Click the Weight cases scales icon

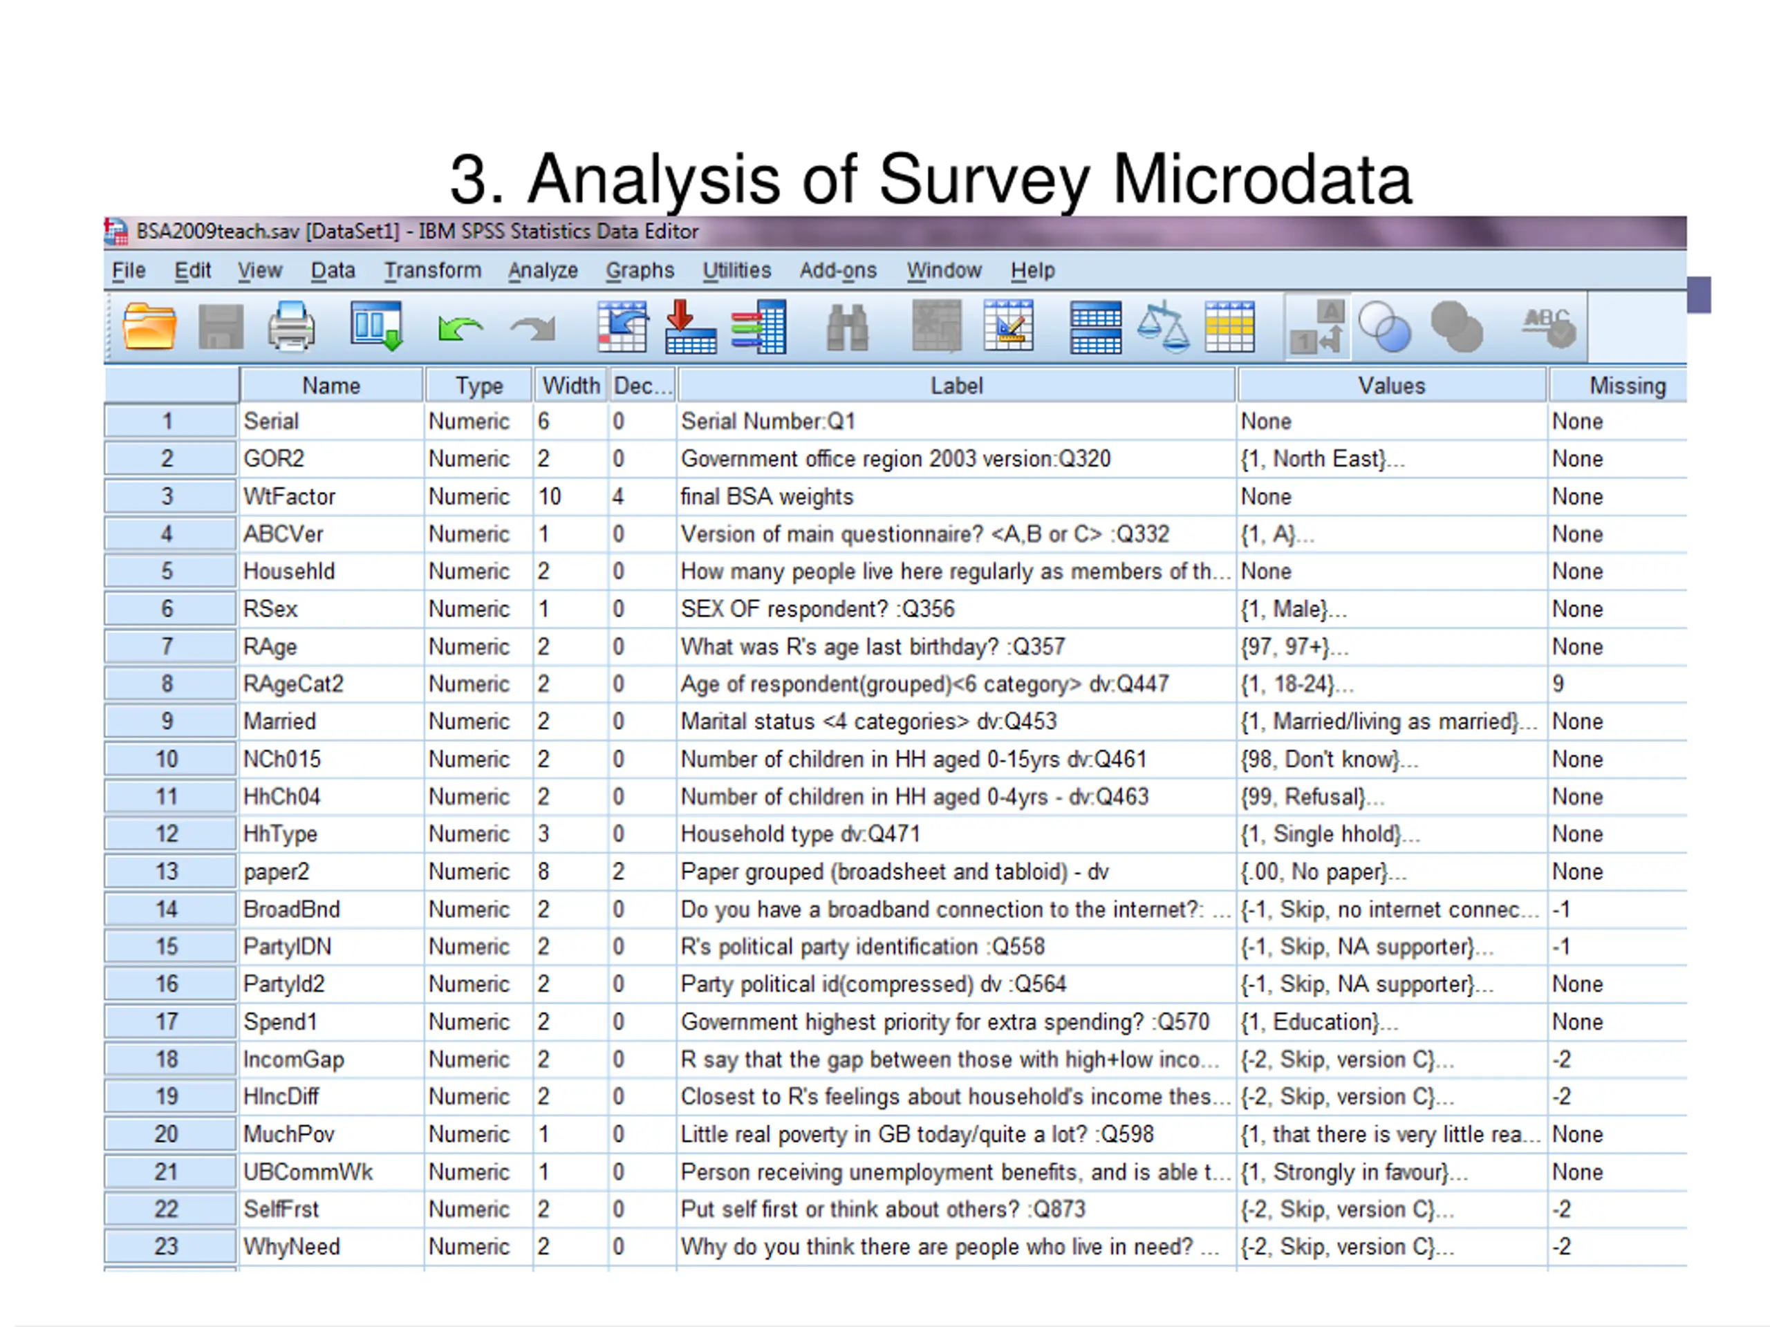(1164, 326)
